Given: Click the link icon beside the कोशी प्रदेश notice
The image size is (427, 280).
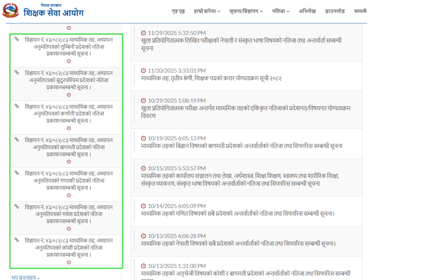Looking at the screenshot, I should [17, 240].
